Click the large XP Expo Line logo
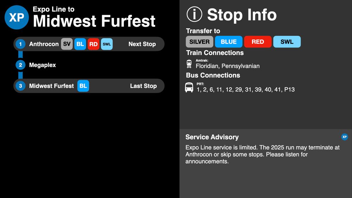Viewport: 352px width, 198px height. (17, 17)
